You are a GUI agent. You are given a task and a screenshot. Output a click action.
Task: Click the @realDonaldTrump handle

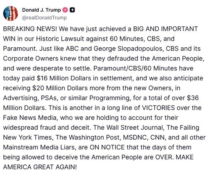tap(45, 18)
